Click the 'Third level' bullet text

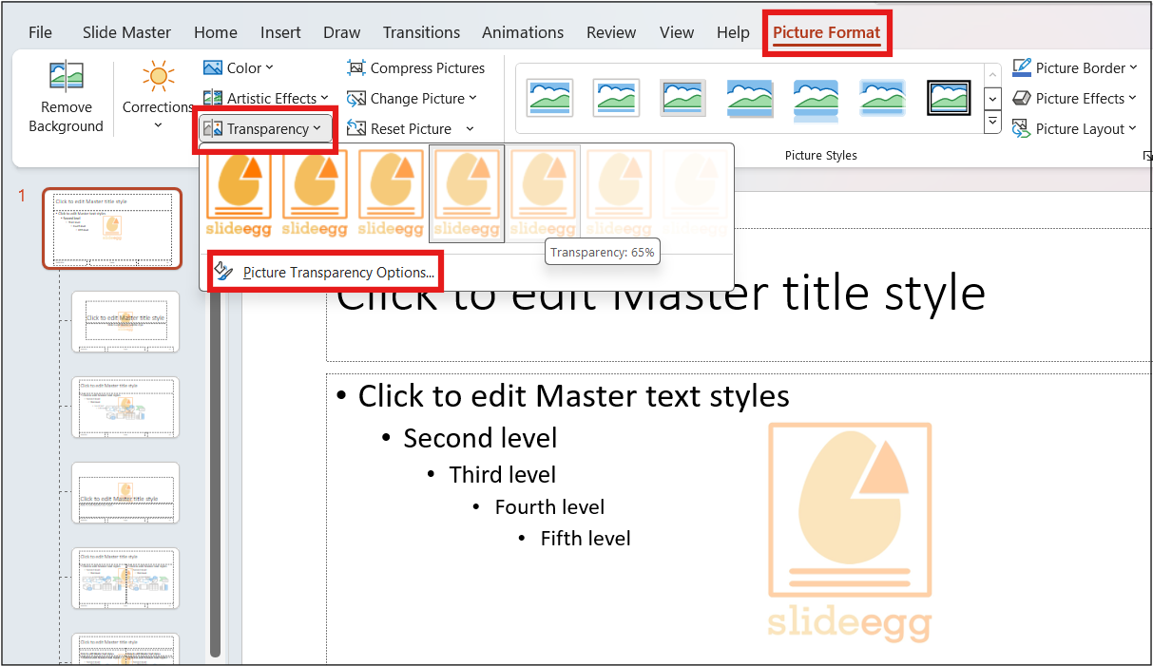(x=503, y=474)
